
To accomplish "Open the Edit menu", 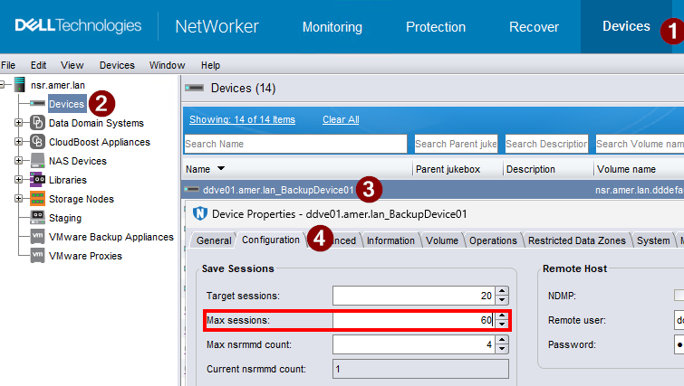I will click(x=38, y=65).
